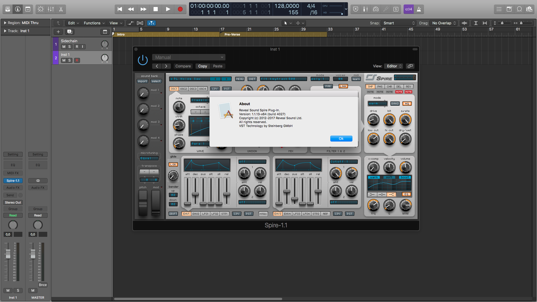Open the Mixer from control bar
The width and height of the screenshot is (537, 302).
[x=51, y=9]
